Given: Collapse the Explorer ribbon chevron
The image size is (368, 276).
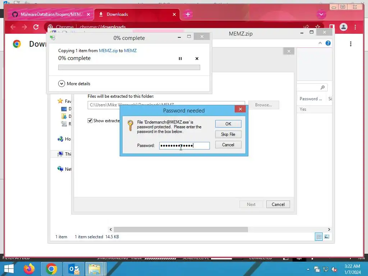Looking at the screenshot, I should click(x=320, y=43).
